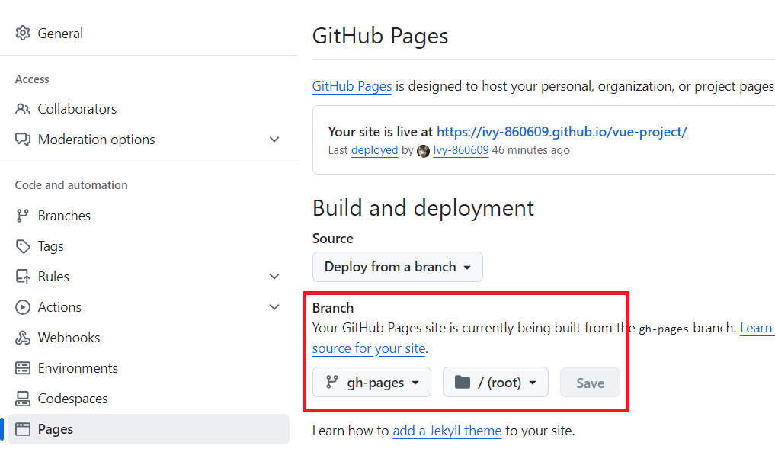Click the Codespaces icon in sidebar
The height and width of the screenshot is (449, 775).
(x=23, y=399)
